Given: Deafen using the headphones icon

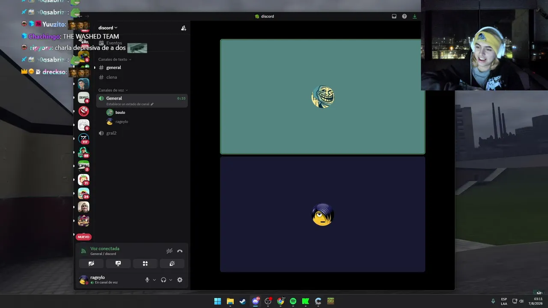Looking at the screenshot, I should coord(164,280).
